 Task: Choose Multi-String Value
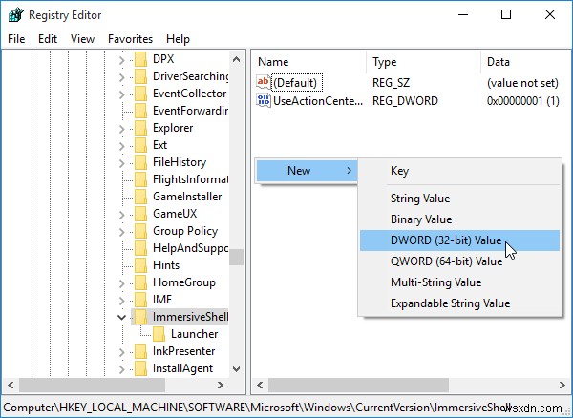(459, 282)
